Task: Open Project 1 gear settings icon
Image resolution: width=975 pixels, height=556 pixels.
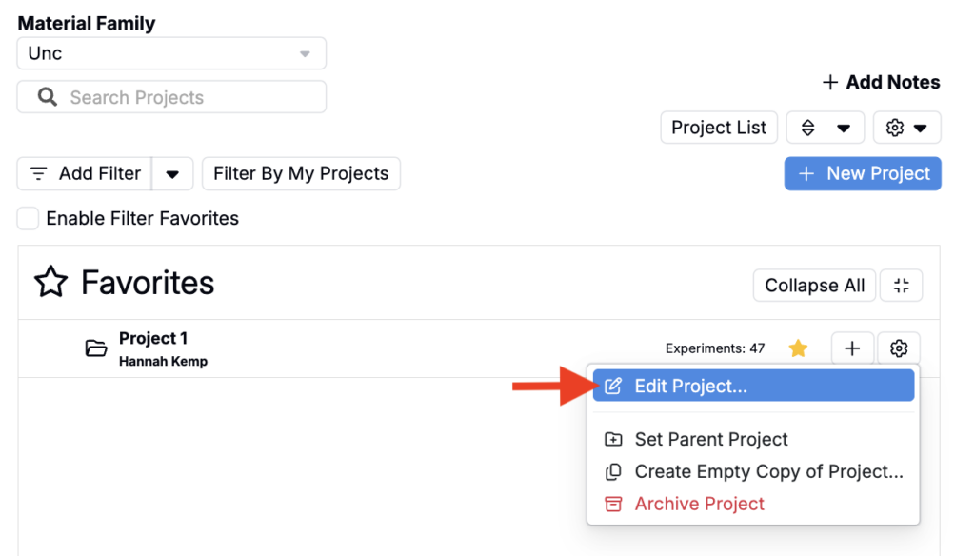Action: point(899,348)
